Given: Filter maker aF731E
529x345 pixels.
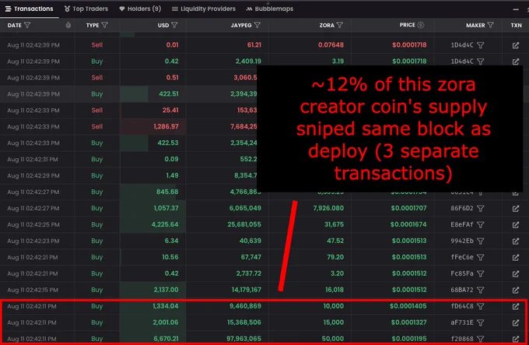Looking at the screenshot, I should 481,322.
